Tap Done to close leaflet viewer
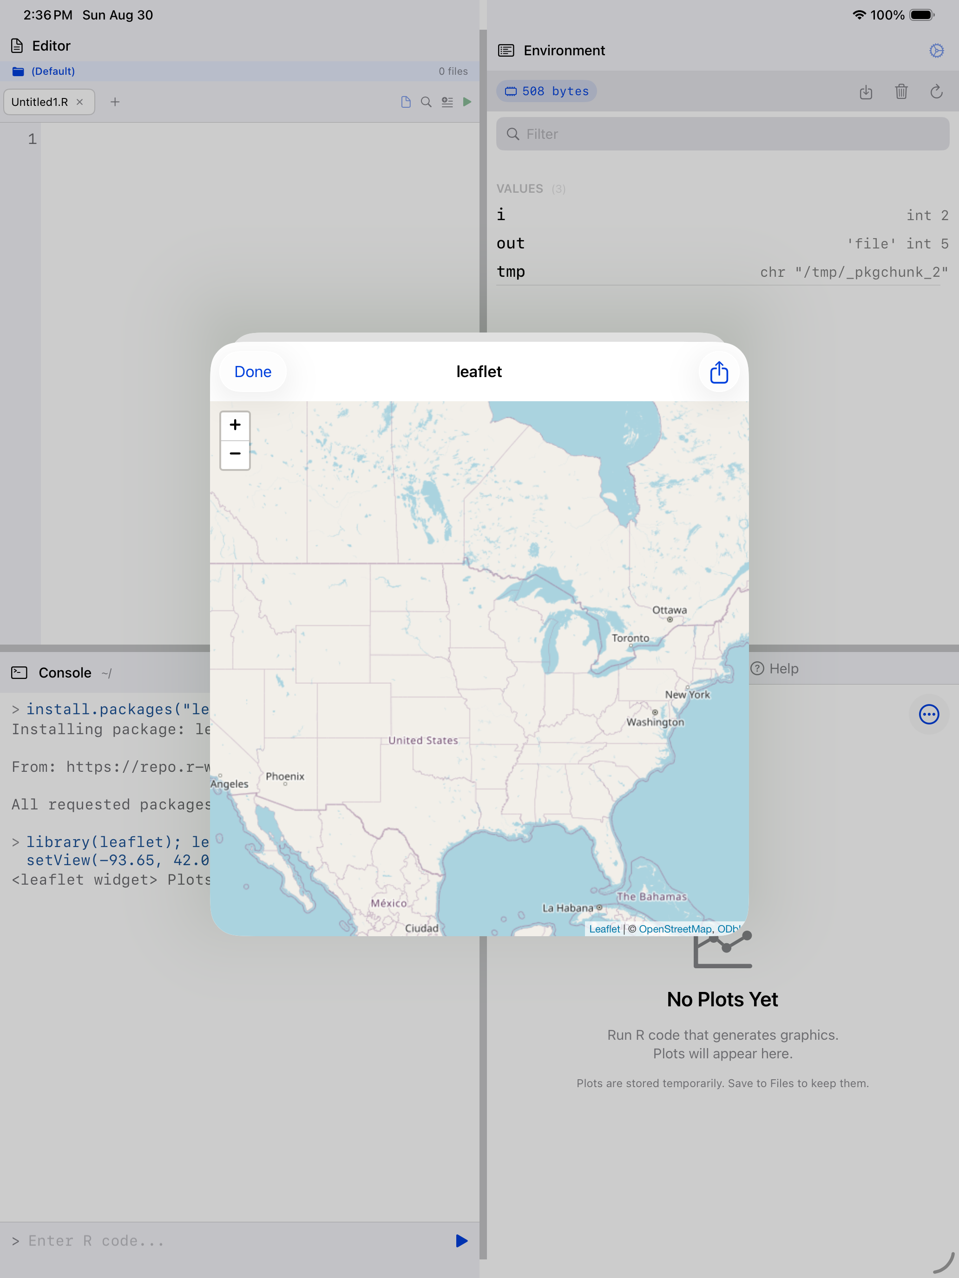Viewport: 959px width, 1278px height. coord(253,372)
